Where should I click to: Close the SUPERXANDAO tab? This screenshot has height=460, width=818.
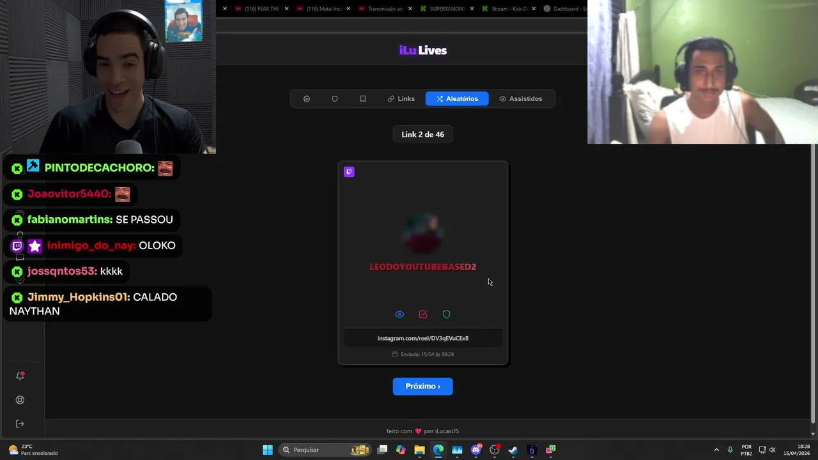tap(472, 9)
